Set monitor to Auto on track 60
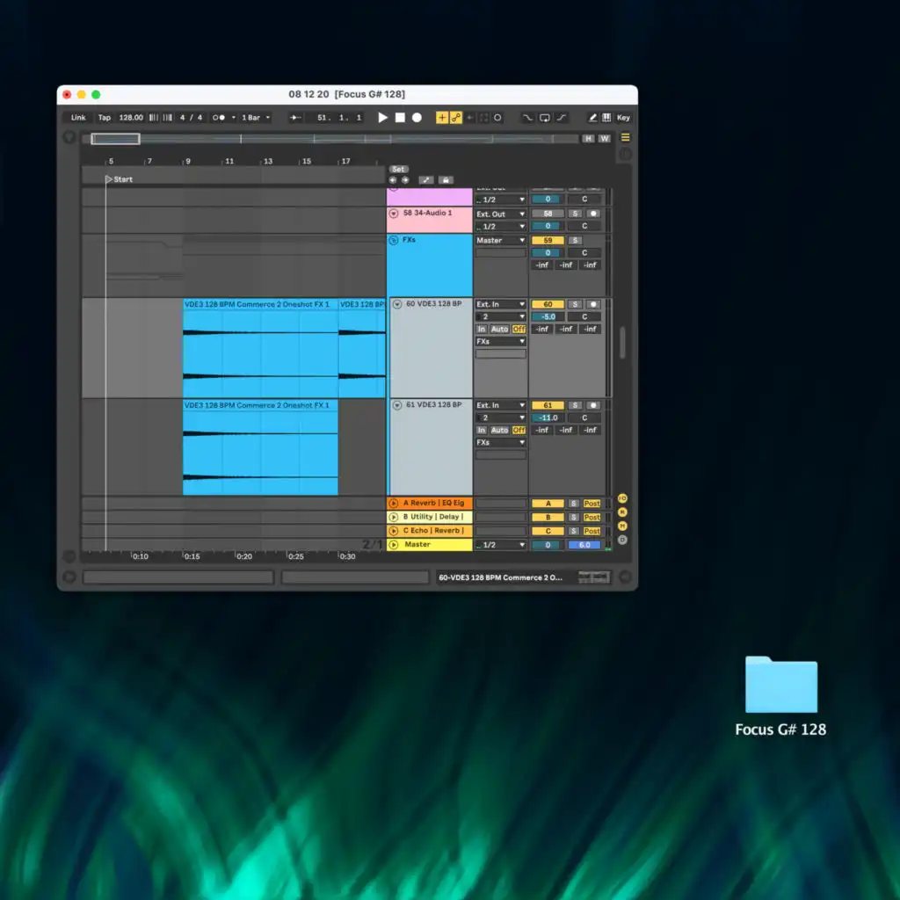Viewport: 900px width, 900px height. [499, 329]
